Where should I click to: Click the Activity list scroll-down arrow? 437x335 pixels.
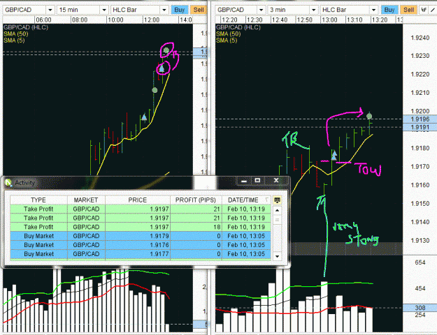277,256
